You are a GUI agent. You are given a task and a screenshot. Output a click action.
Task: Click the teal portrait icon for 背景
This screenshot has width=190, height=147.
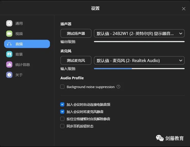tap(9, 54)
